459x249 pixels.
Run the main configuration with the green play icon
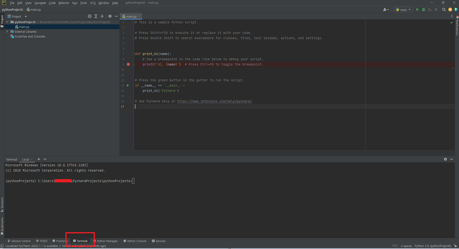point(417,10)
